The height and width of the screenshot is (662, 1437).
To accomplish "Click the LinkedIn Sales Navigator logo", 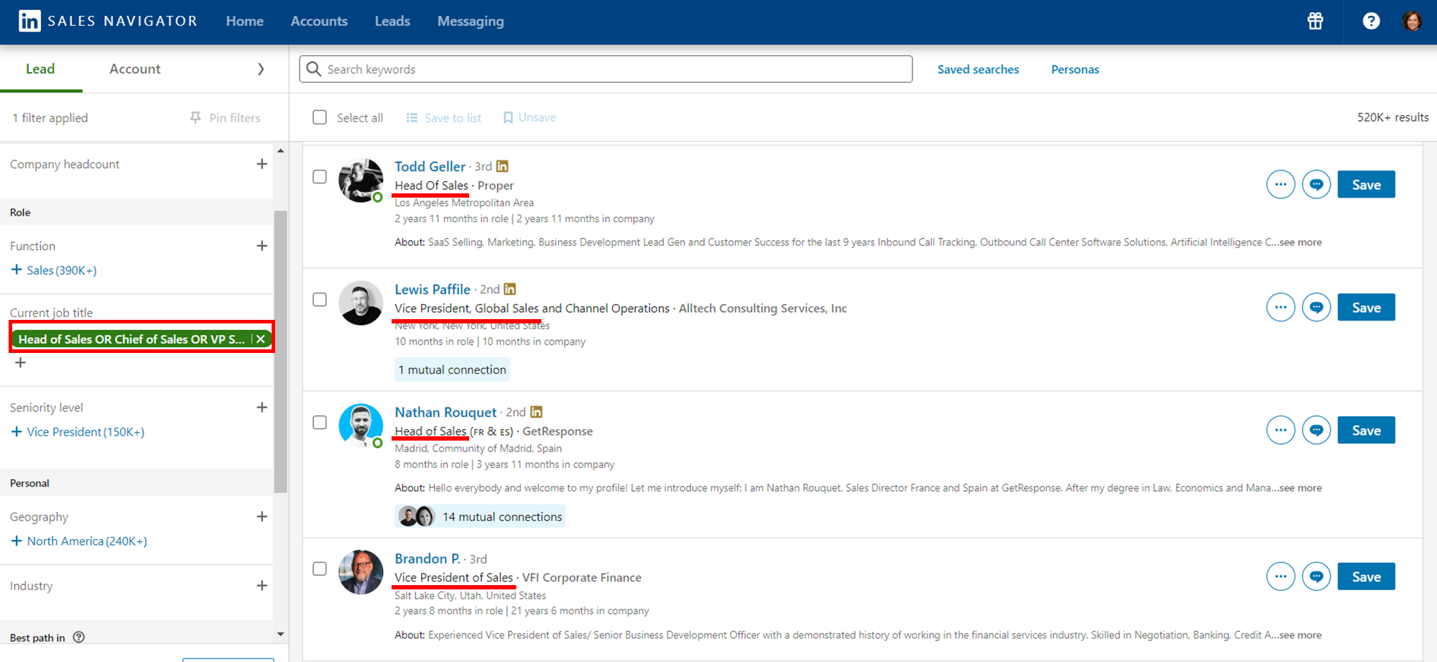I will click(29, 22).
